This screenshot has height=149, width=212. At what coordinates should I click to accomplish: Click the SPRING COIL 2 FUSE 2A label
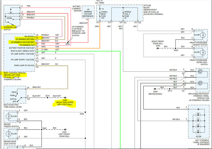pos(128,15)
